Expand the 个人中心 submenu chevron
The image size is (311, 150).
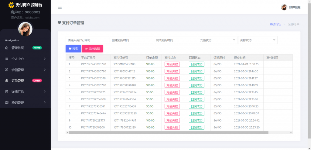45,59
